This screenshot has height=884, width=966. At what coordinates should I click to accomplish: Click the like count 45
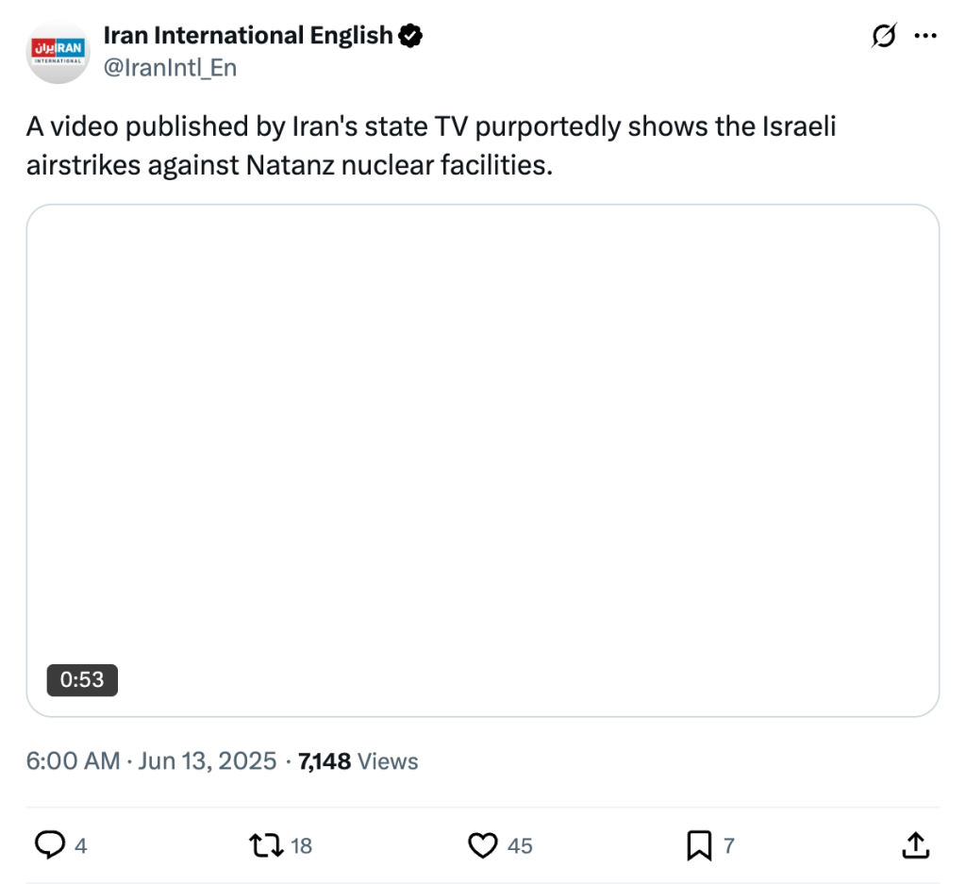[520, 846]
